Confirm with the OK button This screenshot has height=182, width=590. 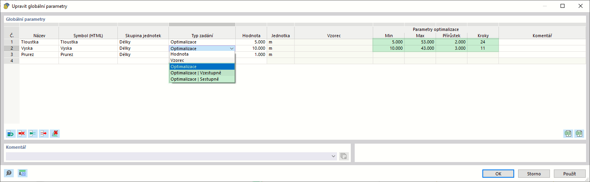[x=498, y=173]
